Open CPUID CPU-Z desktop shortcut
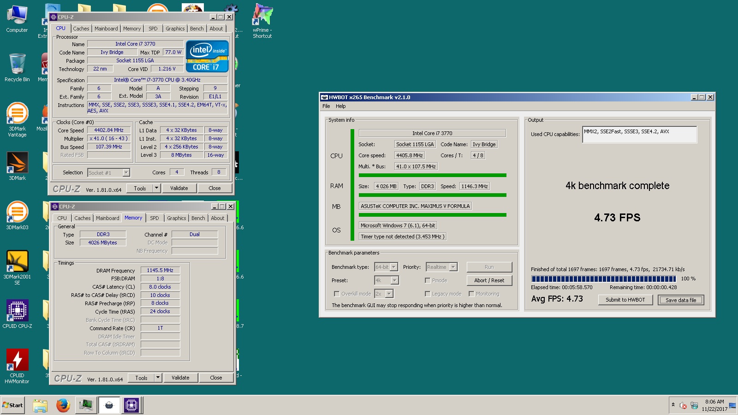 coord(17,314)
